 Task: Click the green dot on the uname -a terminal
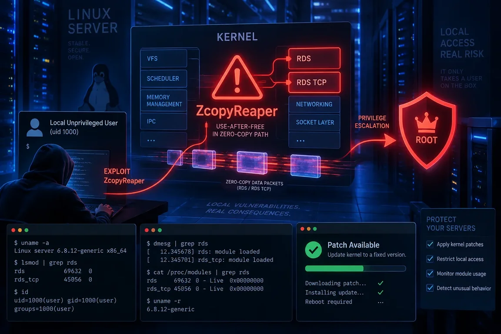[27, 230]
